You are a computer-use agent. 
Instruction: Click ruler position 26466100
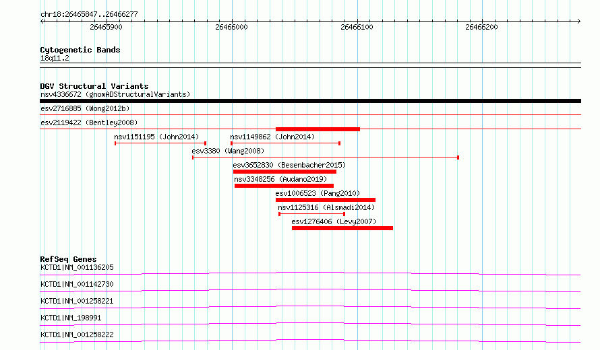(x=357, y=27)
